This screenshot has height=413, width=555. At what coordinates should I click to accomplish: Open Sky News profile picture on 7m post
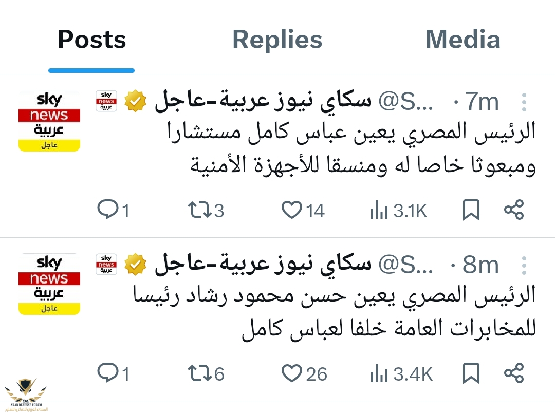tap(49, 121)
